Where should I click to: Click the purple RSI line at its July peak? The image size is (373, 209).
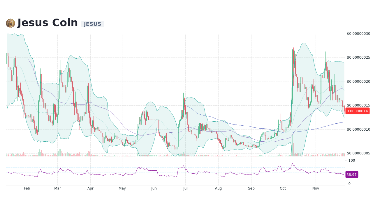pos(183,165)
